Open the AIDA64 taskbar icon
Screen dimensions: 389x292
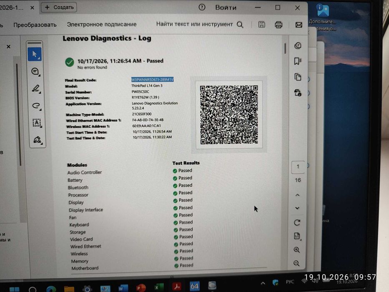coord(194,286)
